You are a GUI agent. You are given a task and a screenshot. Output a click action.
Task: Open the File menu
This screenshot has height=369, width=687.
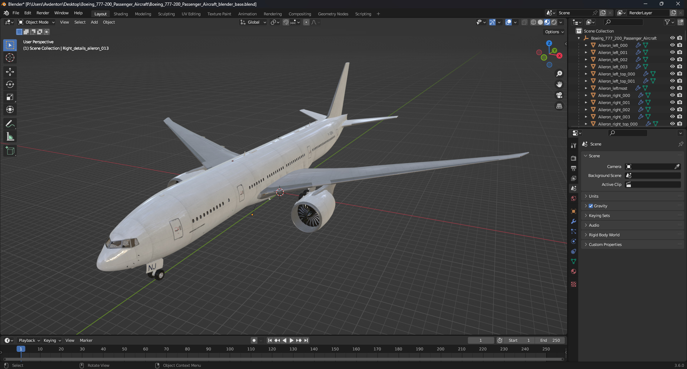[16, 13]
